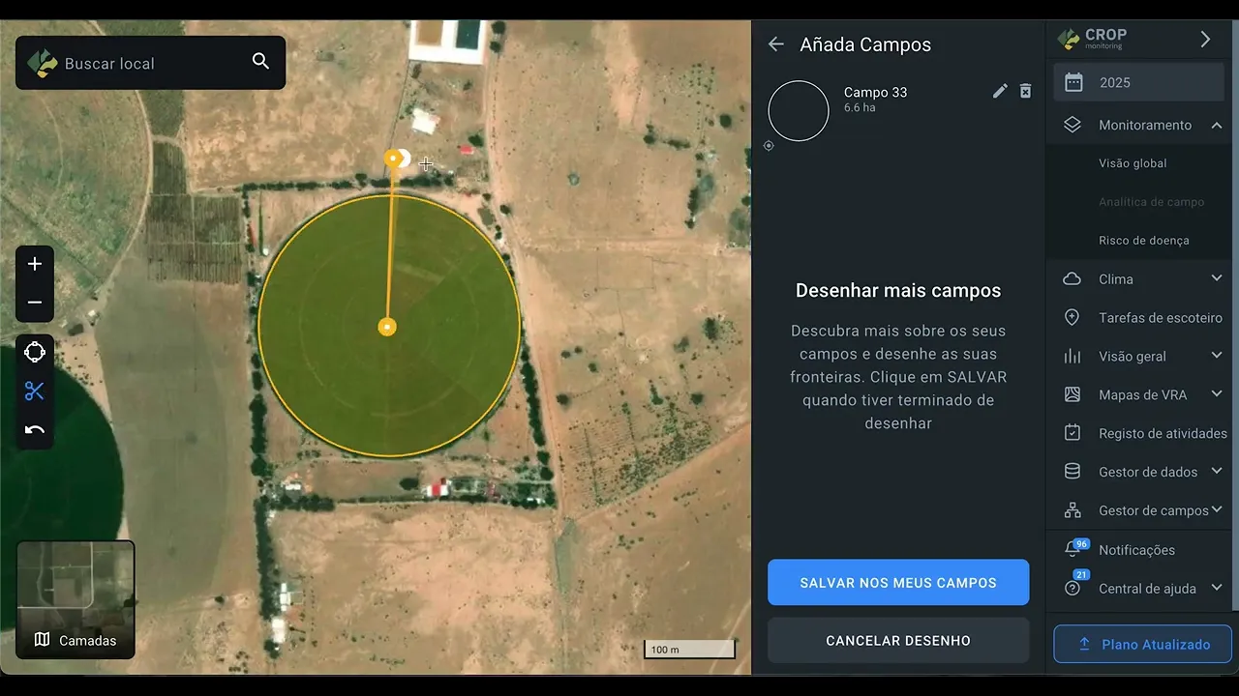The height and width of the screenshot is (696, 1239).
Task: Edit Campo 33 name with pencil icon
Action: (1001, 91)
